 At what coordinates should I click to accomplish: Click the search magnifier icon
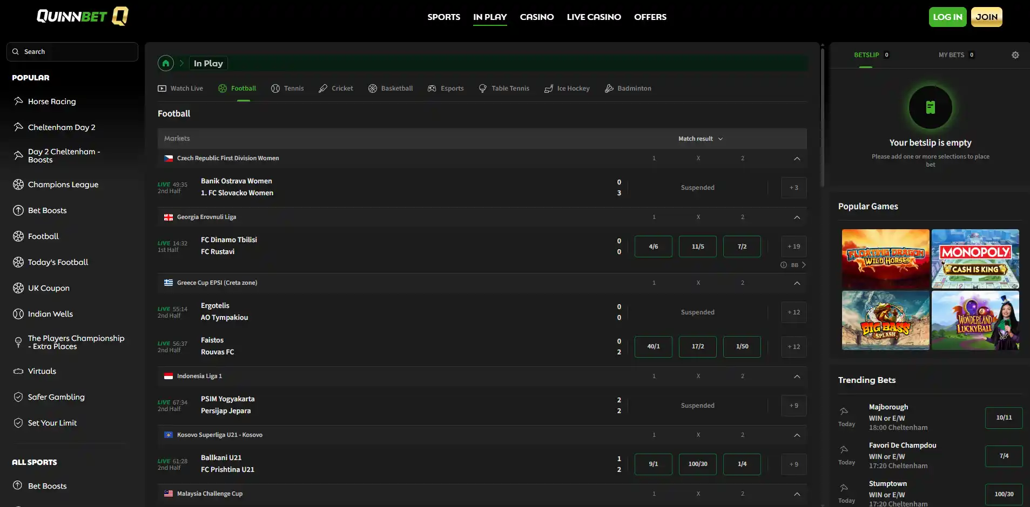[16, 52]
